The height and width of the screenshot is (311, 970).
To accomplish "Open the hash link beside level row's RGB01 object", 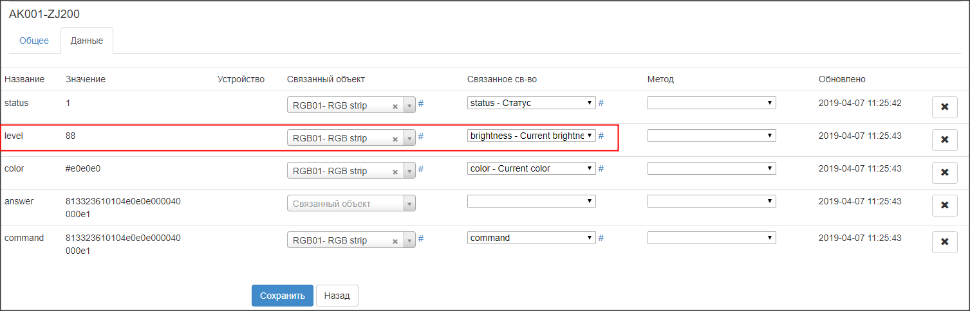I will click(x=421, y=136).
